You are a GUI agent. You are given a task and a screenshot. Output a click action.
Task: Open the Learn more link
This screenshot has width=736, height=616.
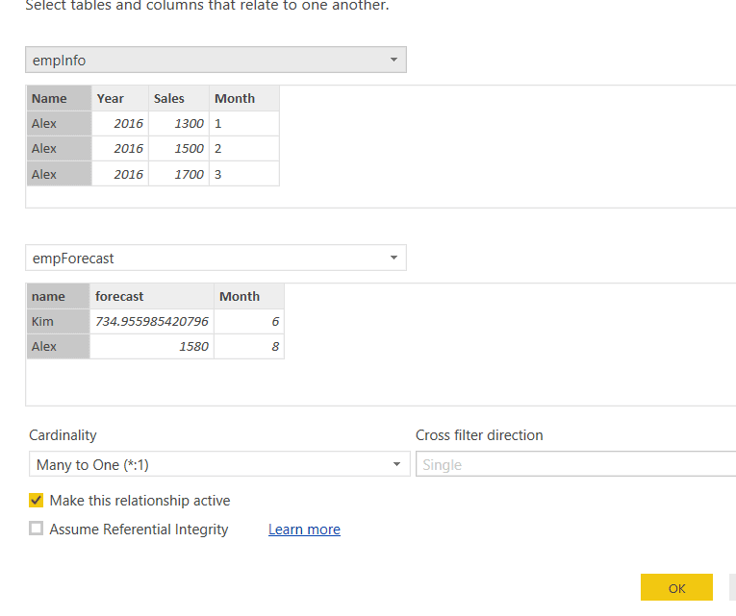304,530
